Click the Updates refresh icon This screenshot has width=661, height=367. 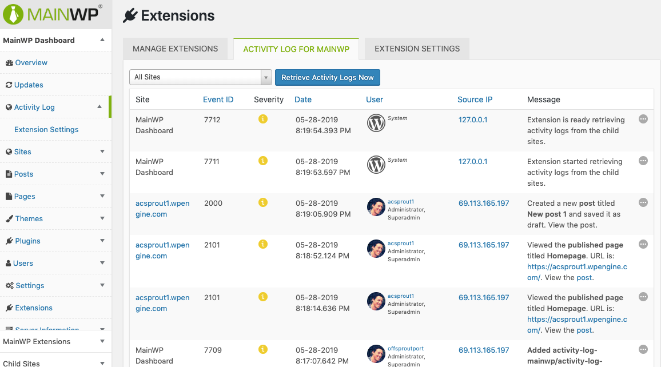pyautogui.click(x=9, y=85)
